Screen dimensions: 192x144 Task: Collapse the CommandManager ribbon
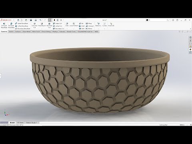(190, 29)
